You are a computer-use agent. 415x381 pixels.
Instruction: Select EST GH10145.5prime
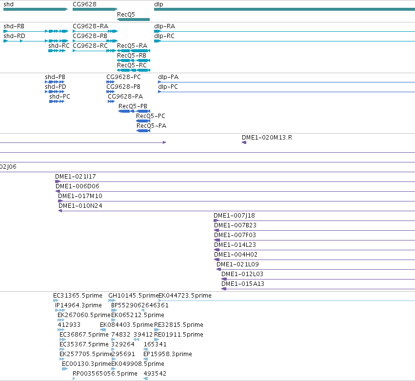click(134, 296)
